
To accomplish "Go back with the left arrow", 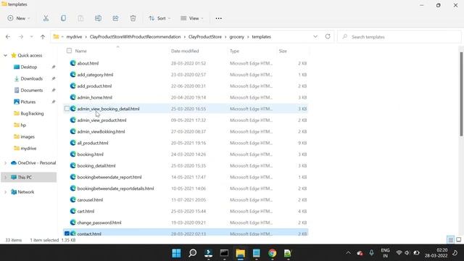I will pyautogui.click(x=8, y=37).
